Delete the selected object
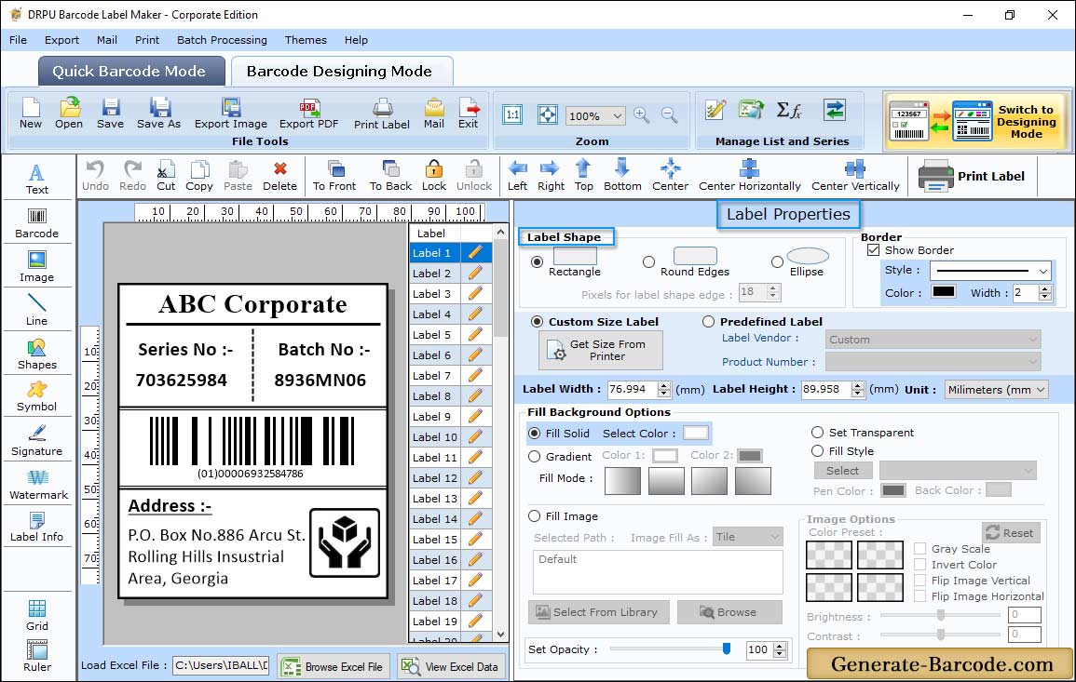This screenshot has height=682, width=1076. coord(280,176)
